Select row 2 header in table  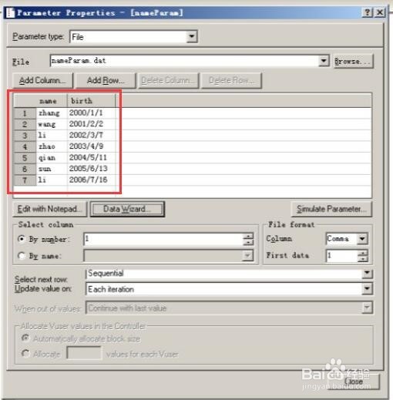25,124
